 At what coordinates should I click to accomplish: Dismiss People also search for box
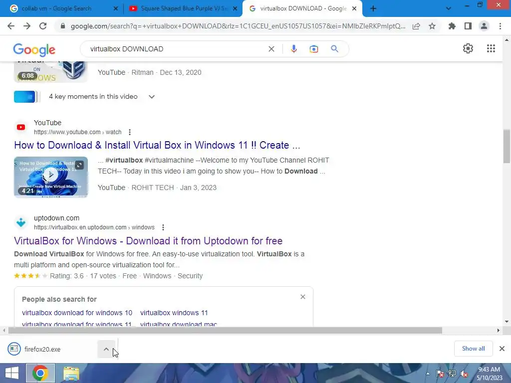(x=303, y=297)
